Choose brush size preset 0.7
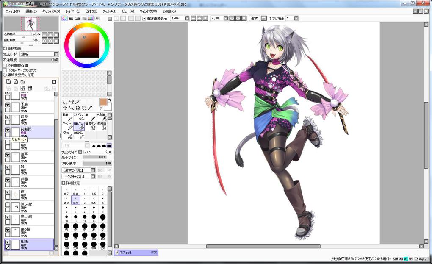432x264 pixels. click(66, 192)
